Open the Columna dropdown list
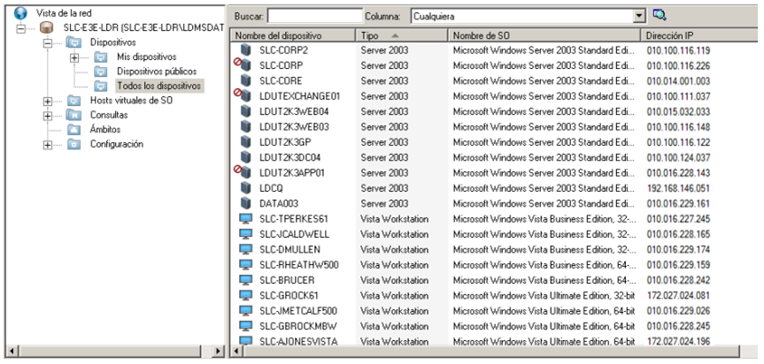Screen dimensions: 764x364 click(x=639, y=16)
